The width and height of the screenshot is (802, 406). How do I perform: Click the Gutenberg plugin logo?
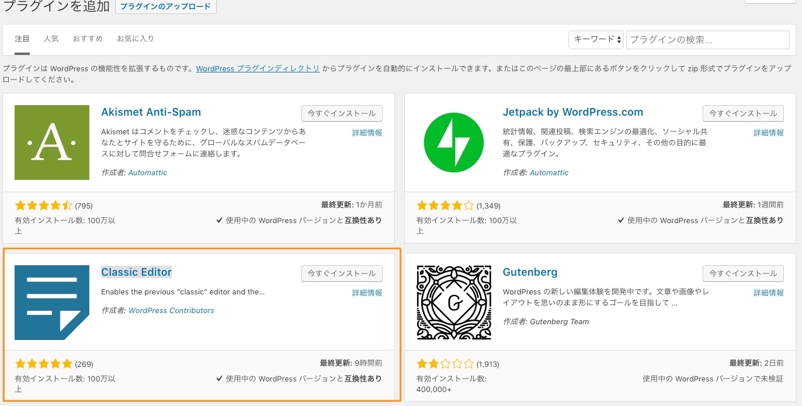[x=454, y=303]
